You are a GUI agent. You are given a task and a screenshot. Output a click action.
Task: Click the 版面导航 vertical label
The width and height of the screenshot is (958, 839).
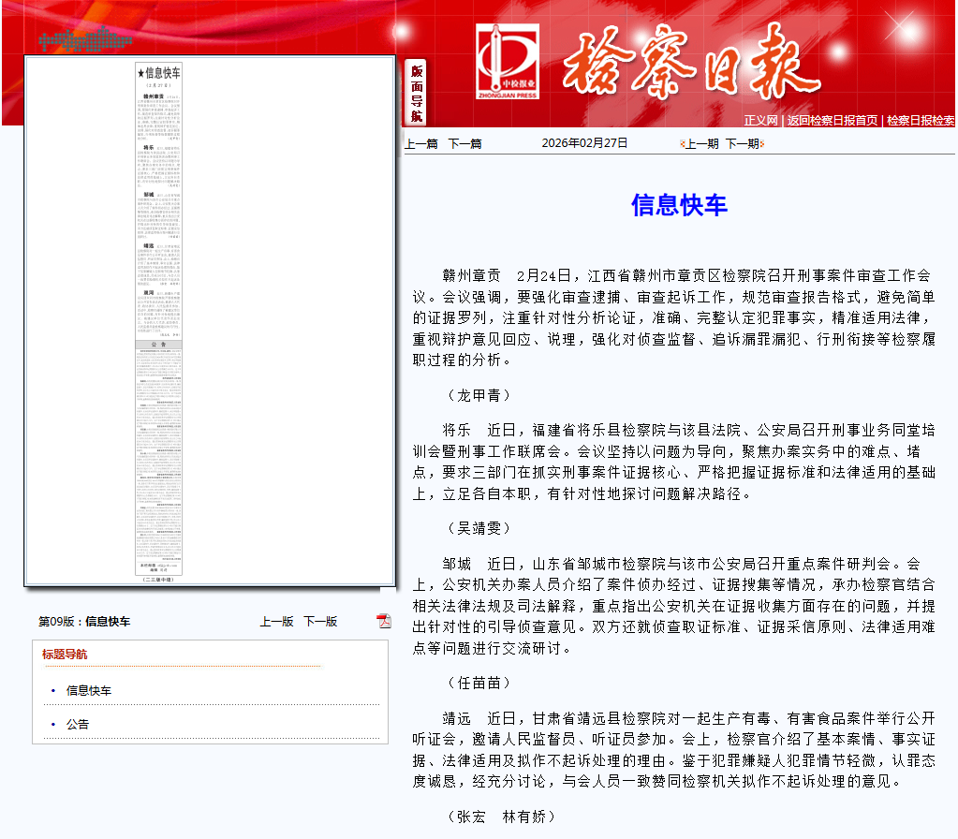pyautogui.click(x=416, y=93)
